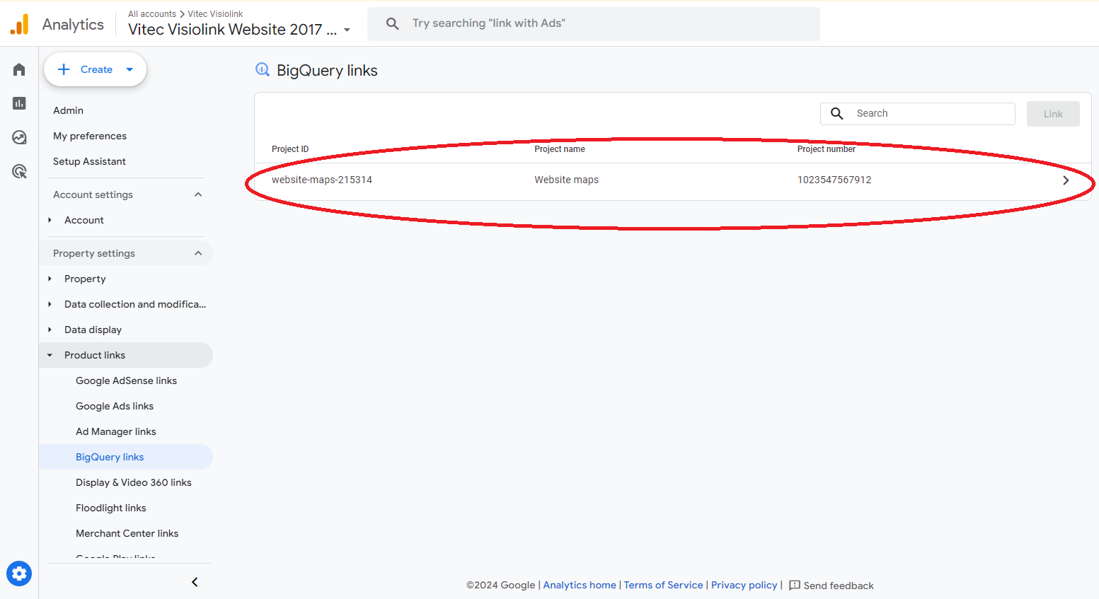Collapse the Product links item
1099x599 pixels.
coord(50,355)
